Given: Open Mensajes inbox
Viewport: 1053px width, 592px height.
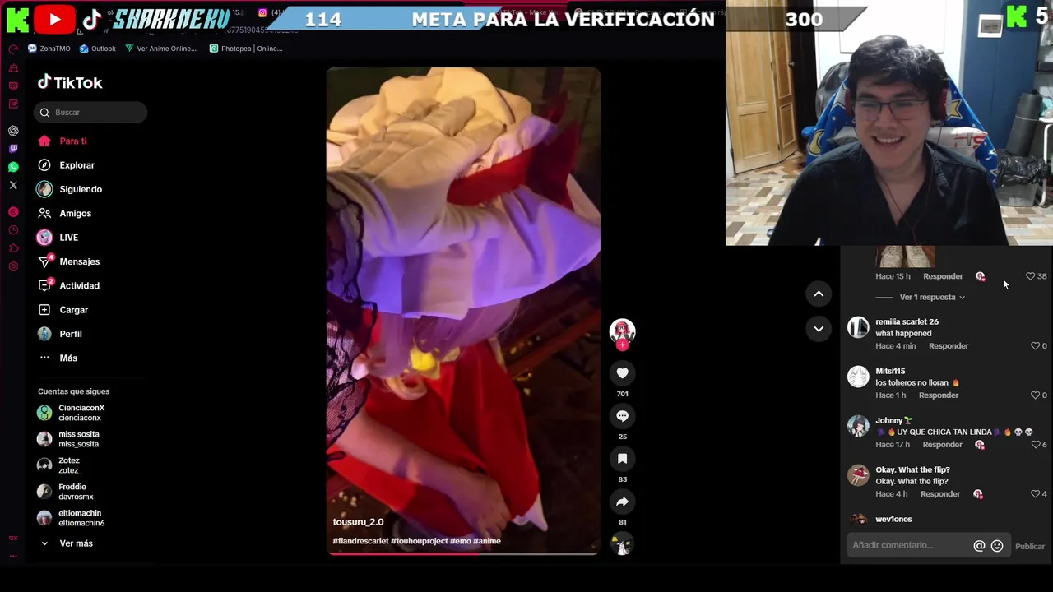Looking at the screenshot, I should (x=68, y=261).
